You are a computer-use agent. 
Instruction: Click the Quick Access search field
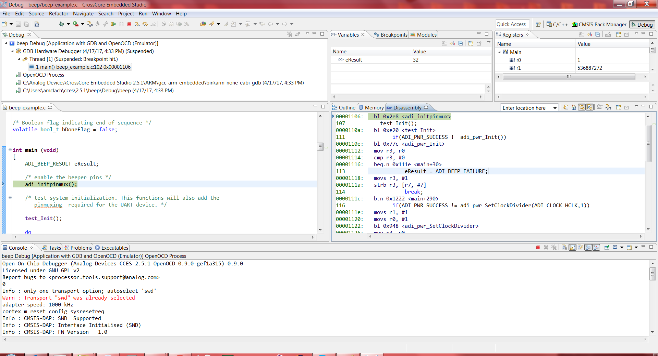[512, 24]
